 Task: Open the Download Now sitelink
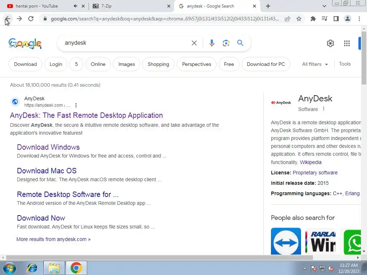point(41,218)
